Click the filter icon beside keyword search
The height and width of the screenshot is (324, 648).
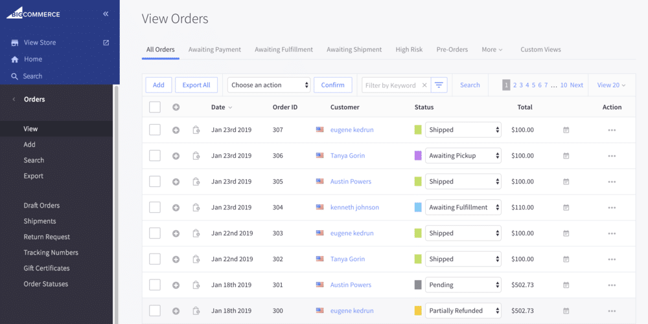pos(440,85)
